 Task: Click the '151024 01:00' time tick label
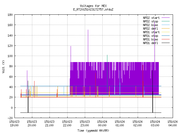(120, 124)
